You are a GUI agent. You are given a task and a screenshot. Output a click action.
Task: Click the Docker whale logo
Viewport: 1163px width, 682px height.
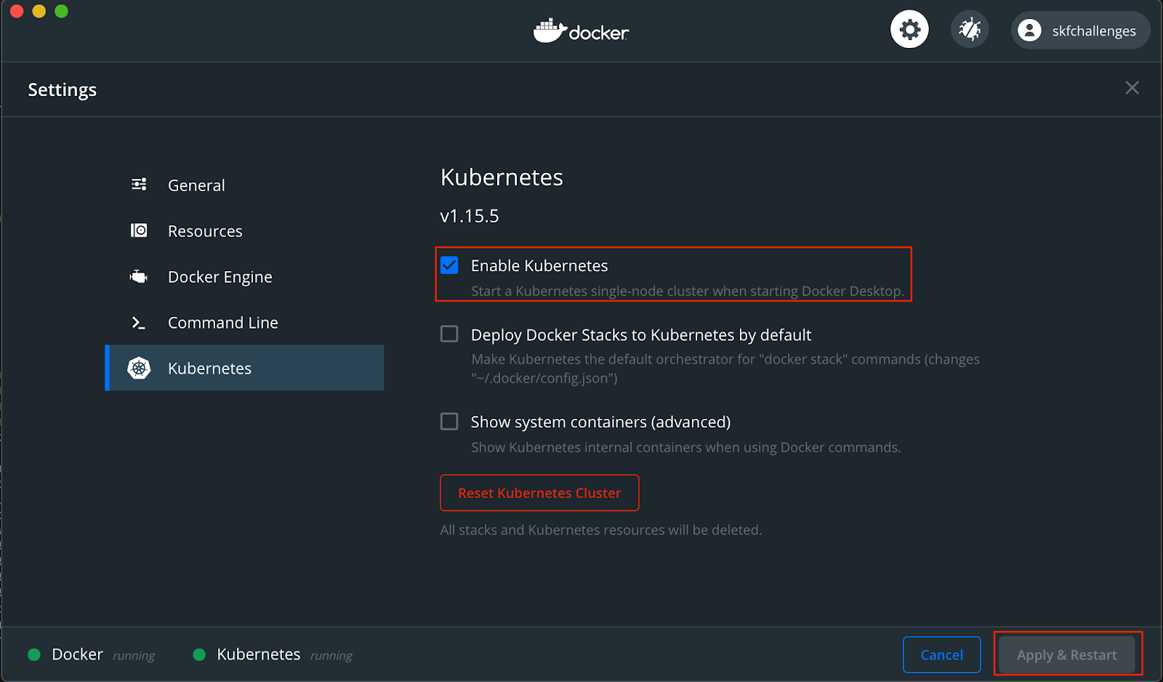550,31
